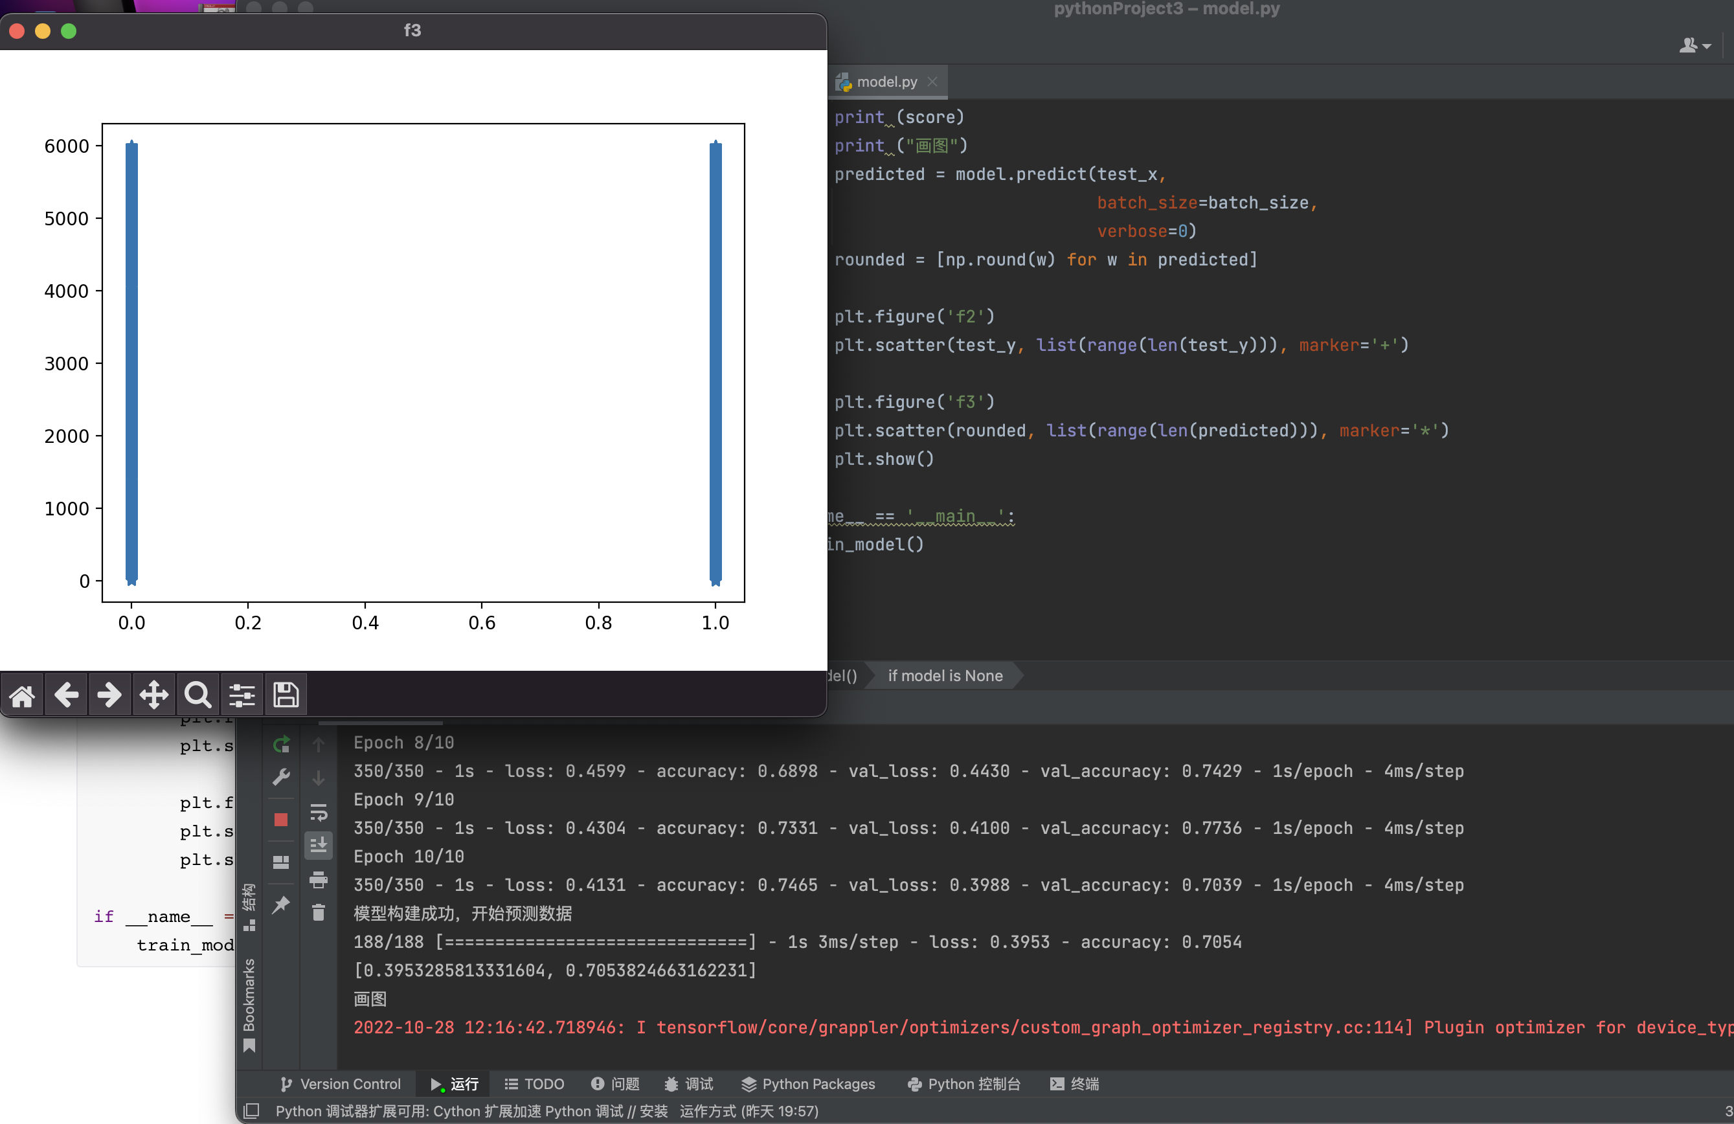Click the down arrow in console toolbar

[x=319, y=778]
